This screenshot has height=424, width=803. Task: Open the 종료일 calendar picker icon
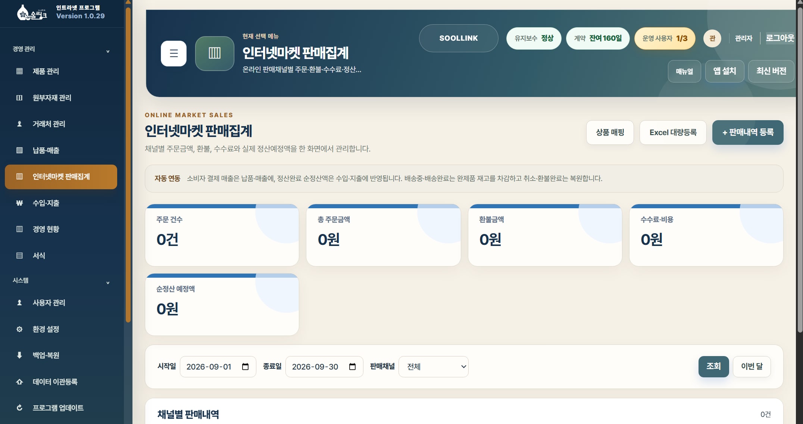pyautogui.click(x=352, y=367)
